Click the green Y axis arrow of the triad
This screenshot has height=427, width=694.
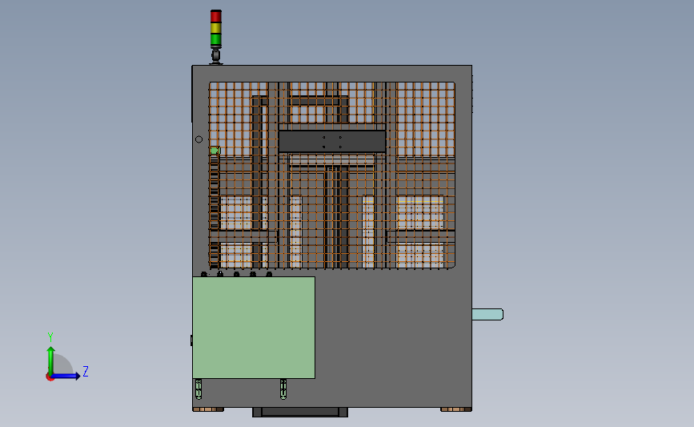coord(50,359)
